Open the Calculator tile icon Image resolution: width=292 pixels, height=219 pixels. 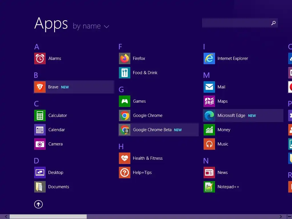40,115
